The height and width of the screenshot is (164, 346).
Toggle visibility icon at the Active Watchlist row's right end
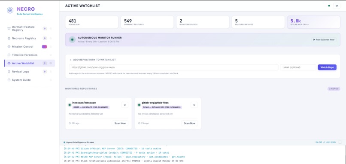pos(51,63)
